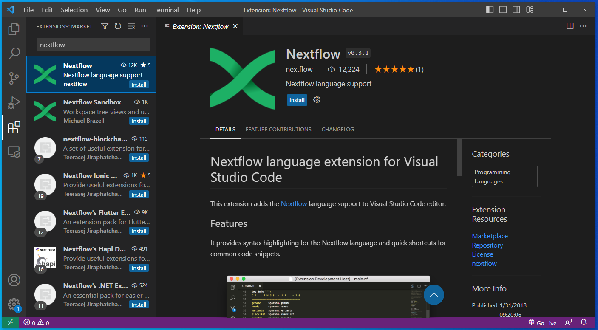Refresh the extensions list
The image size is (598, 330).
click(x=118, y=26)
